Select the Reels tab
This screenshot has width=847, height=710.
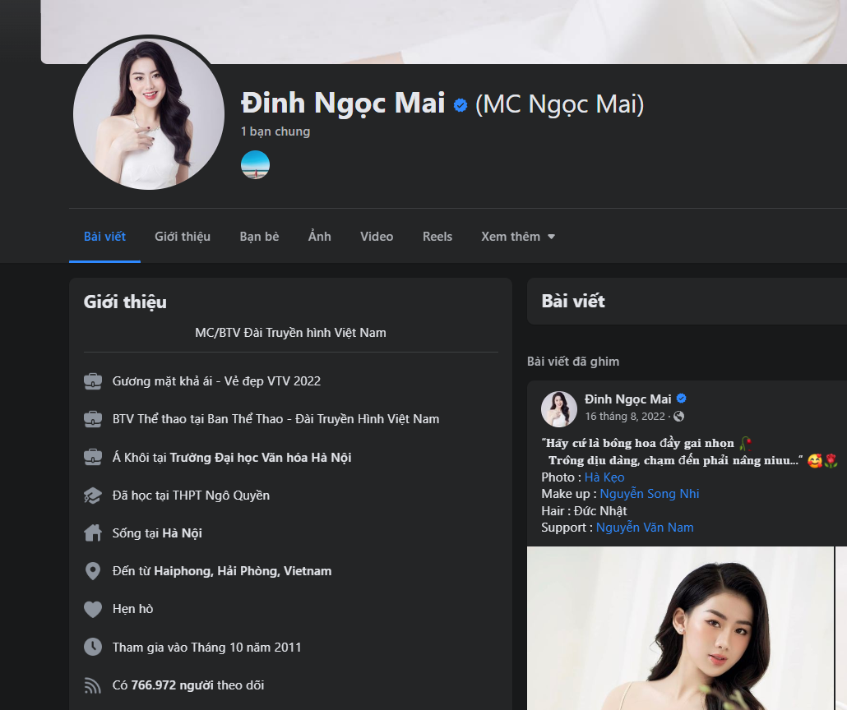[437, 237]
